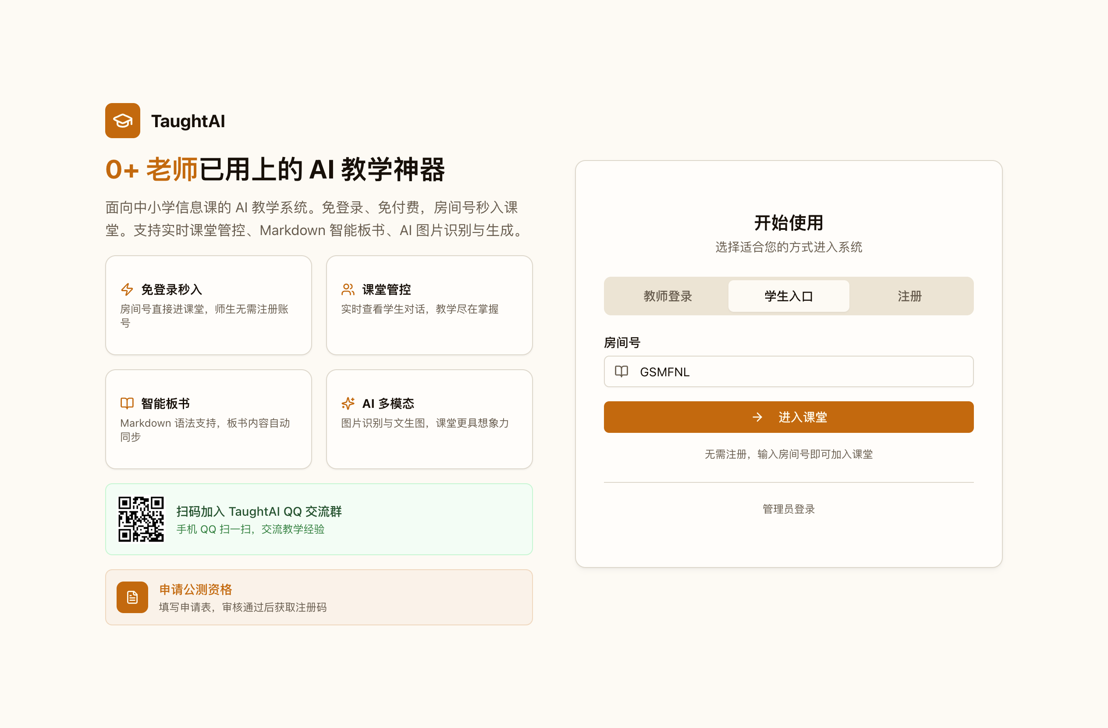Click the 智能板书 card title
This screenshot has width=1108, height=728.
tap(166, 403)
